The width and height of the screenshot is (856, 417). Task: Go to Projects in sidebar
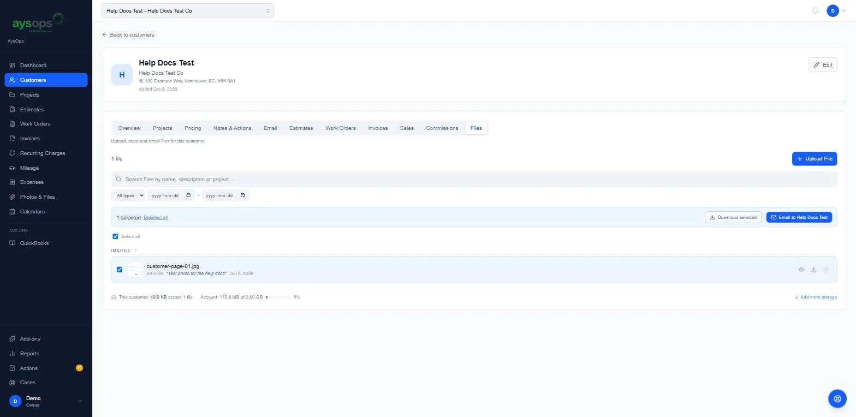click(46, 95)
